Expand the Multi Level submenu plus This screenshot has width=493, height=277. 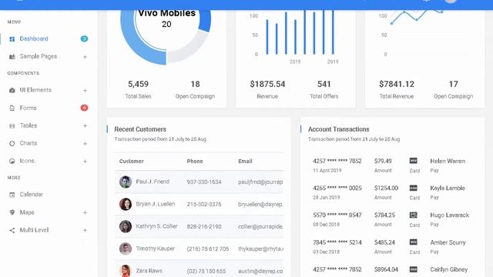(85, 230)
